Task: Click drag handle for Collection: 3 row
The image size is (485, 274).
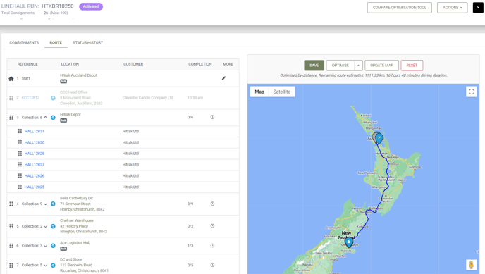Action: point(11,246)
